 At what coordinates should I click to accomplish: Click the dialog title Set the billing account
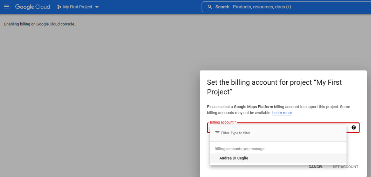click(274, 87)
